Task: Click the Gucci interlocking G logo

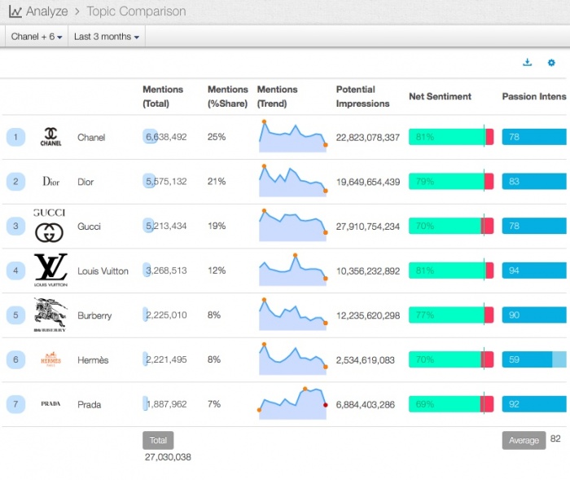Action: click(49, 232)
